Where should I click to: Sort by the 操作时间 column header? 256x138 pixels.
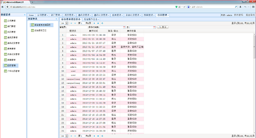tap(94, 31)
